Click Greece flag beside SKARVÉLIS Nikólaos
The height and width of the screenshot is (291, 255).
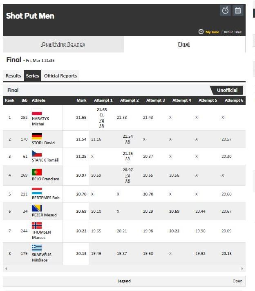(x=37, y=248)
